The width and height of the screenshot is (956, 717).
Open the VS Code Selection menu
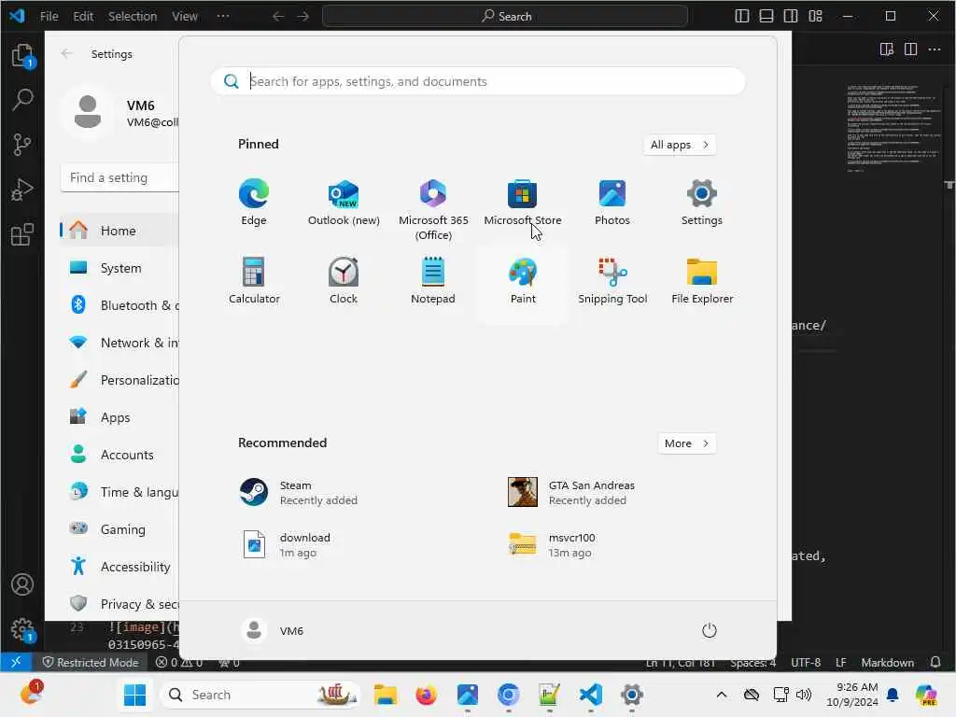pos(133,16)
